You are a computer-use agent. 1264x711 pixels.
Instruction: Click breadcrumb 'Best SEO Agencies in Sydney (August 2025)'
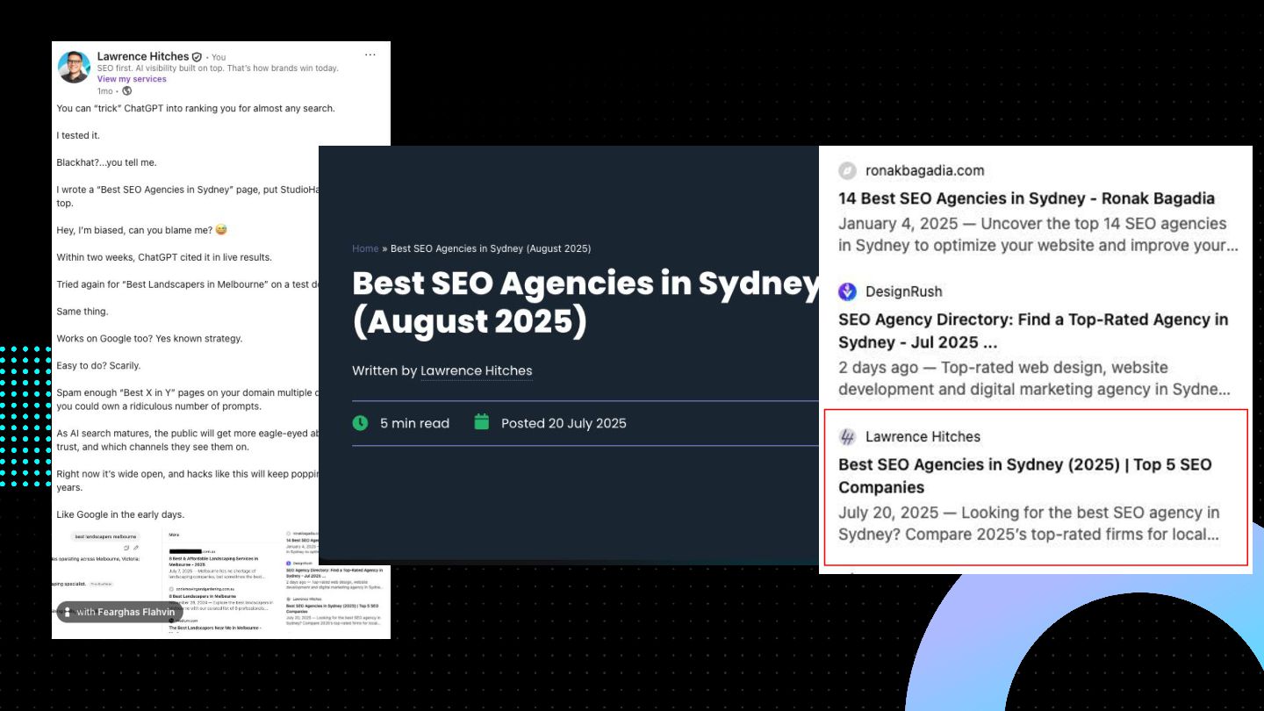(x=491, y=248)
